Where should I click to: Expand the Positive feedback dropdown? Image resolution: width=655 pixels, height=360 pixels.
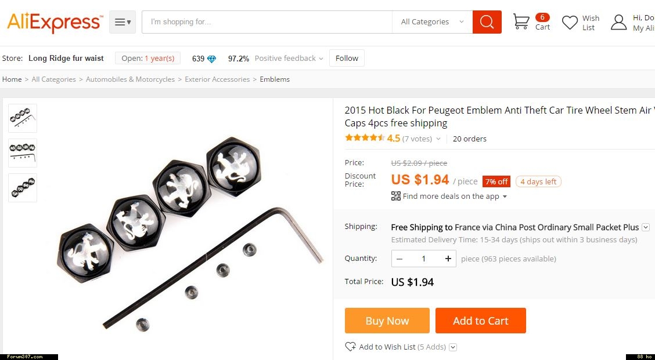pyautogui.click(x=321, y=59)
